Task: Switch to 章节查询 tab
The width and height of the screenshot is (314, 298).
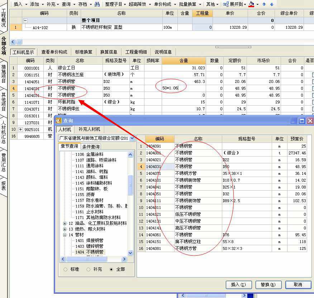Action: pos(69,146)
